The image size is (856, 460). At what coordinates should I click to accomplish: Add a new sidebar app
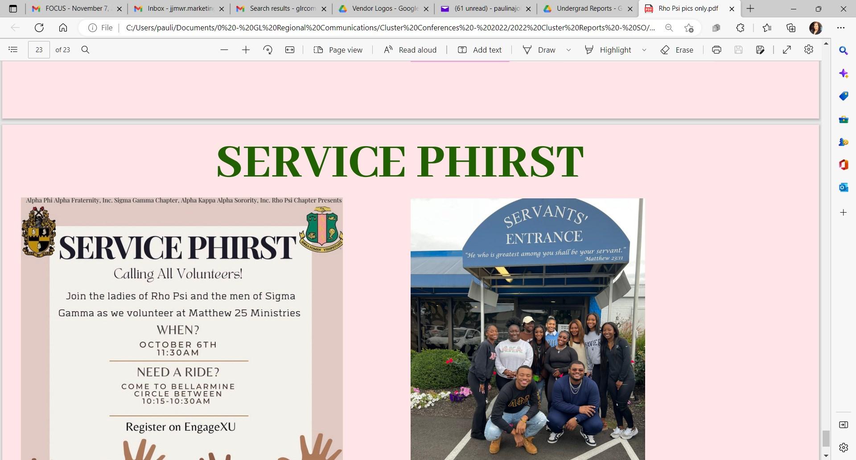point(844,213)
